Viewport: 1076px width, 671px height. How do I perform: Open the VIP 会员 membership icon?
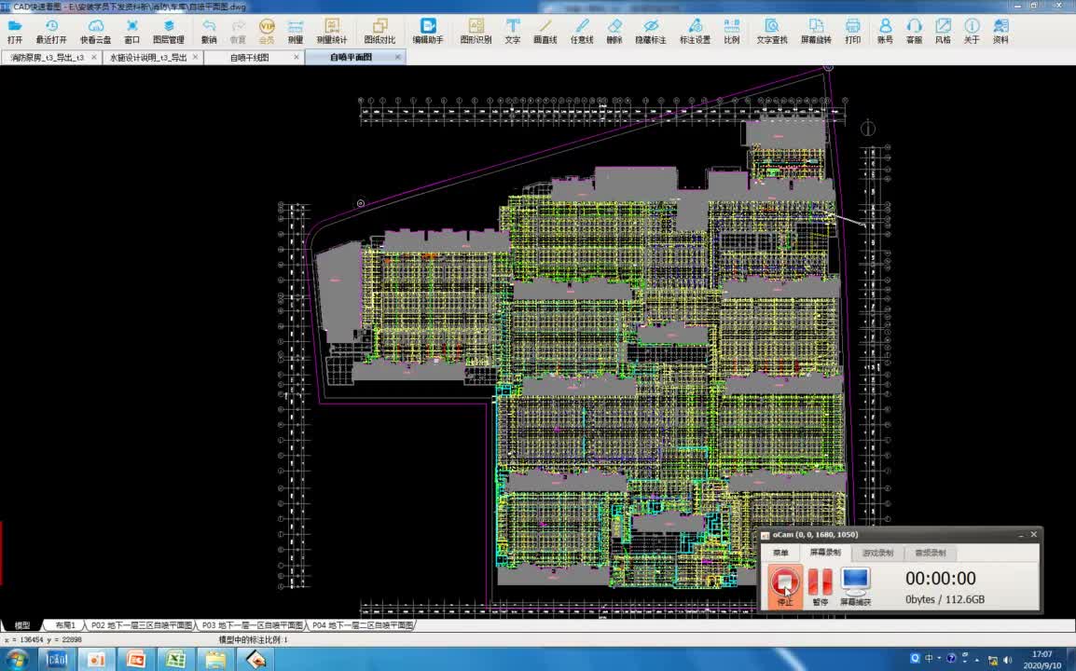[x=267, y=32]
